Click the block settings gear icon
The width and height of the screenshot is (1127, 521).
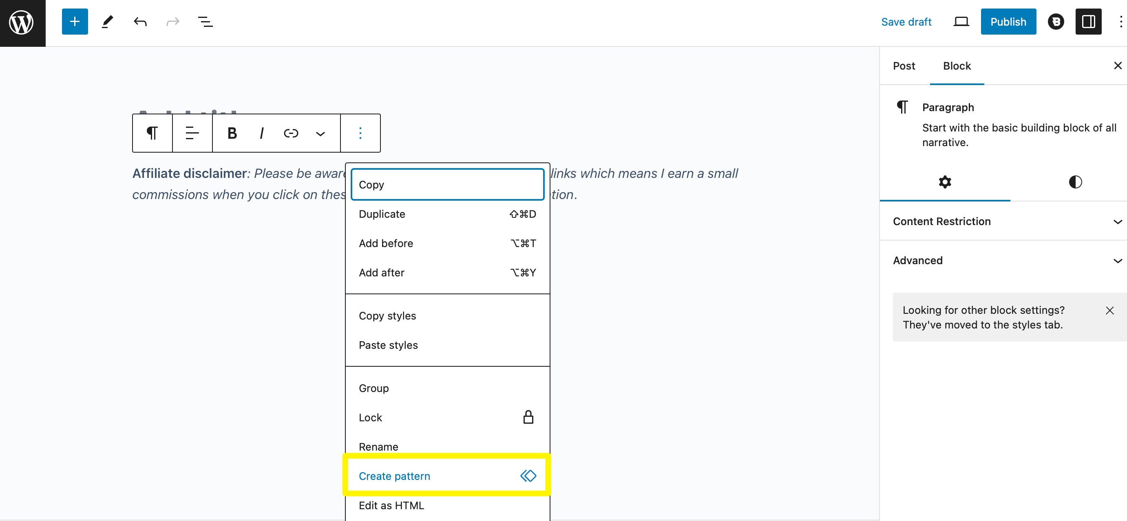(944, 182)
